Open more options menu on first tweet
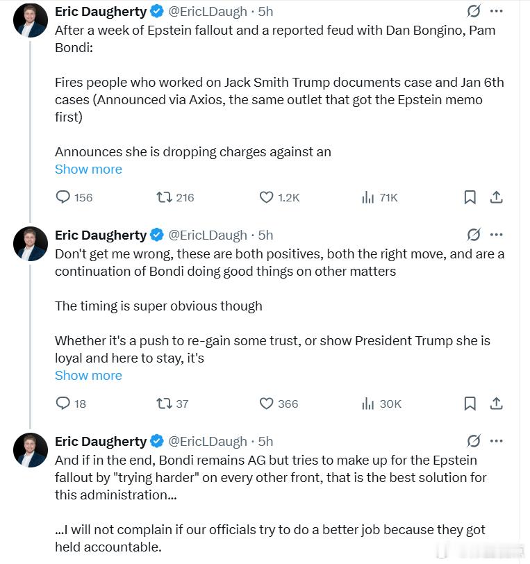530x564 pixels. tap(496, 11)
